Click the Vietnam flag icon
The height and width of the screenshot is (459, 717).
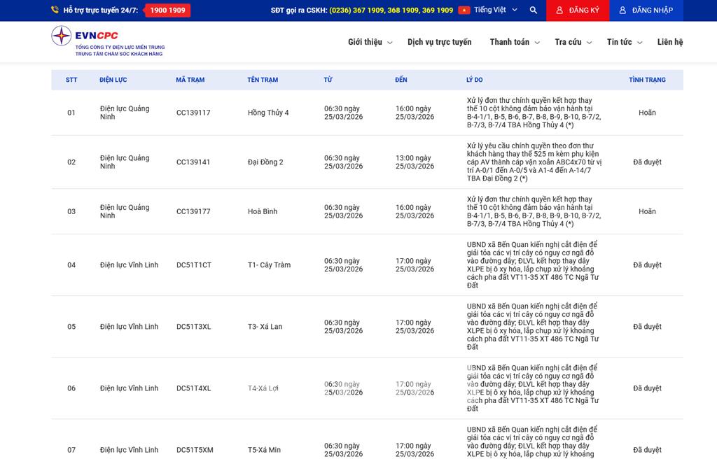pos(464,10)
